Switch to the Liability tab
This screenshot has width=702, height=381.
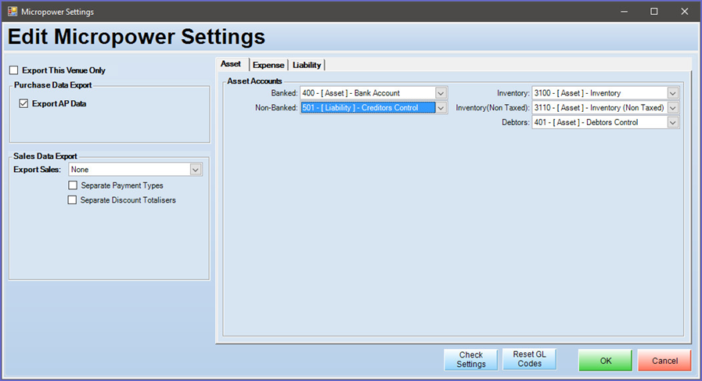307,65
